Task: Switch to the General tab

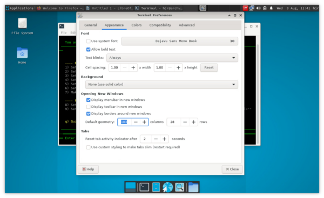Action: point(91,25)
